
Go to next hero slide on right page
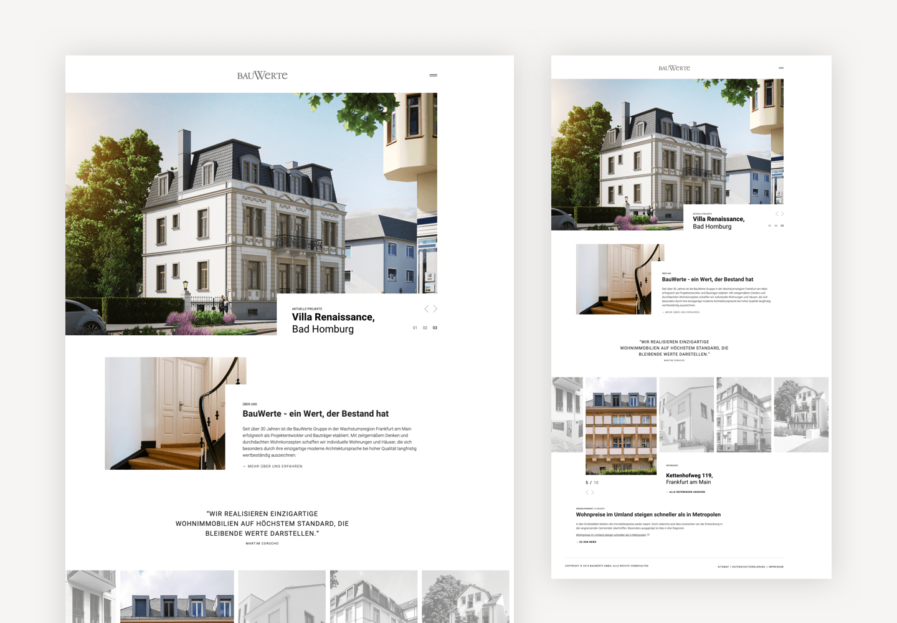[782, 214]
